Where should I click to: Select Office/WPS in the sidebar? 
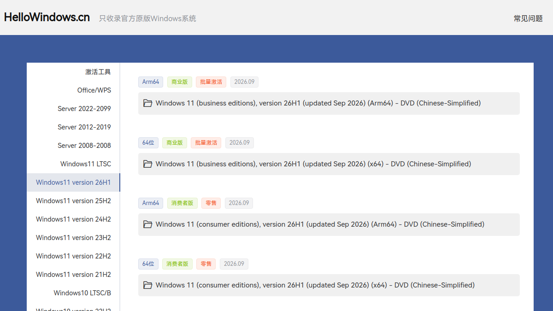(x=73, y=90)
